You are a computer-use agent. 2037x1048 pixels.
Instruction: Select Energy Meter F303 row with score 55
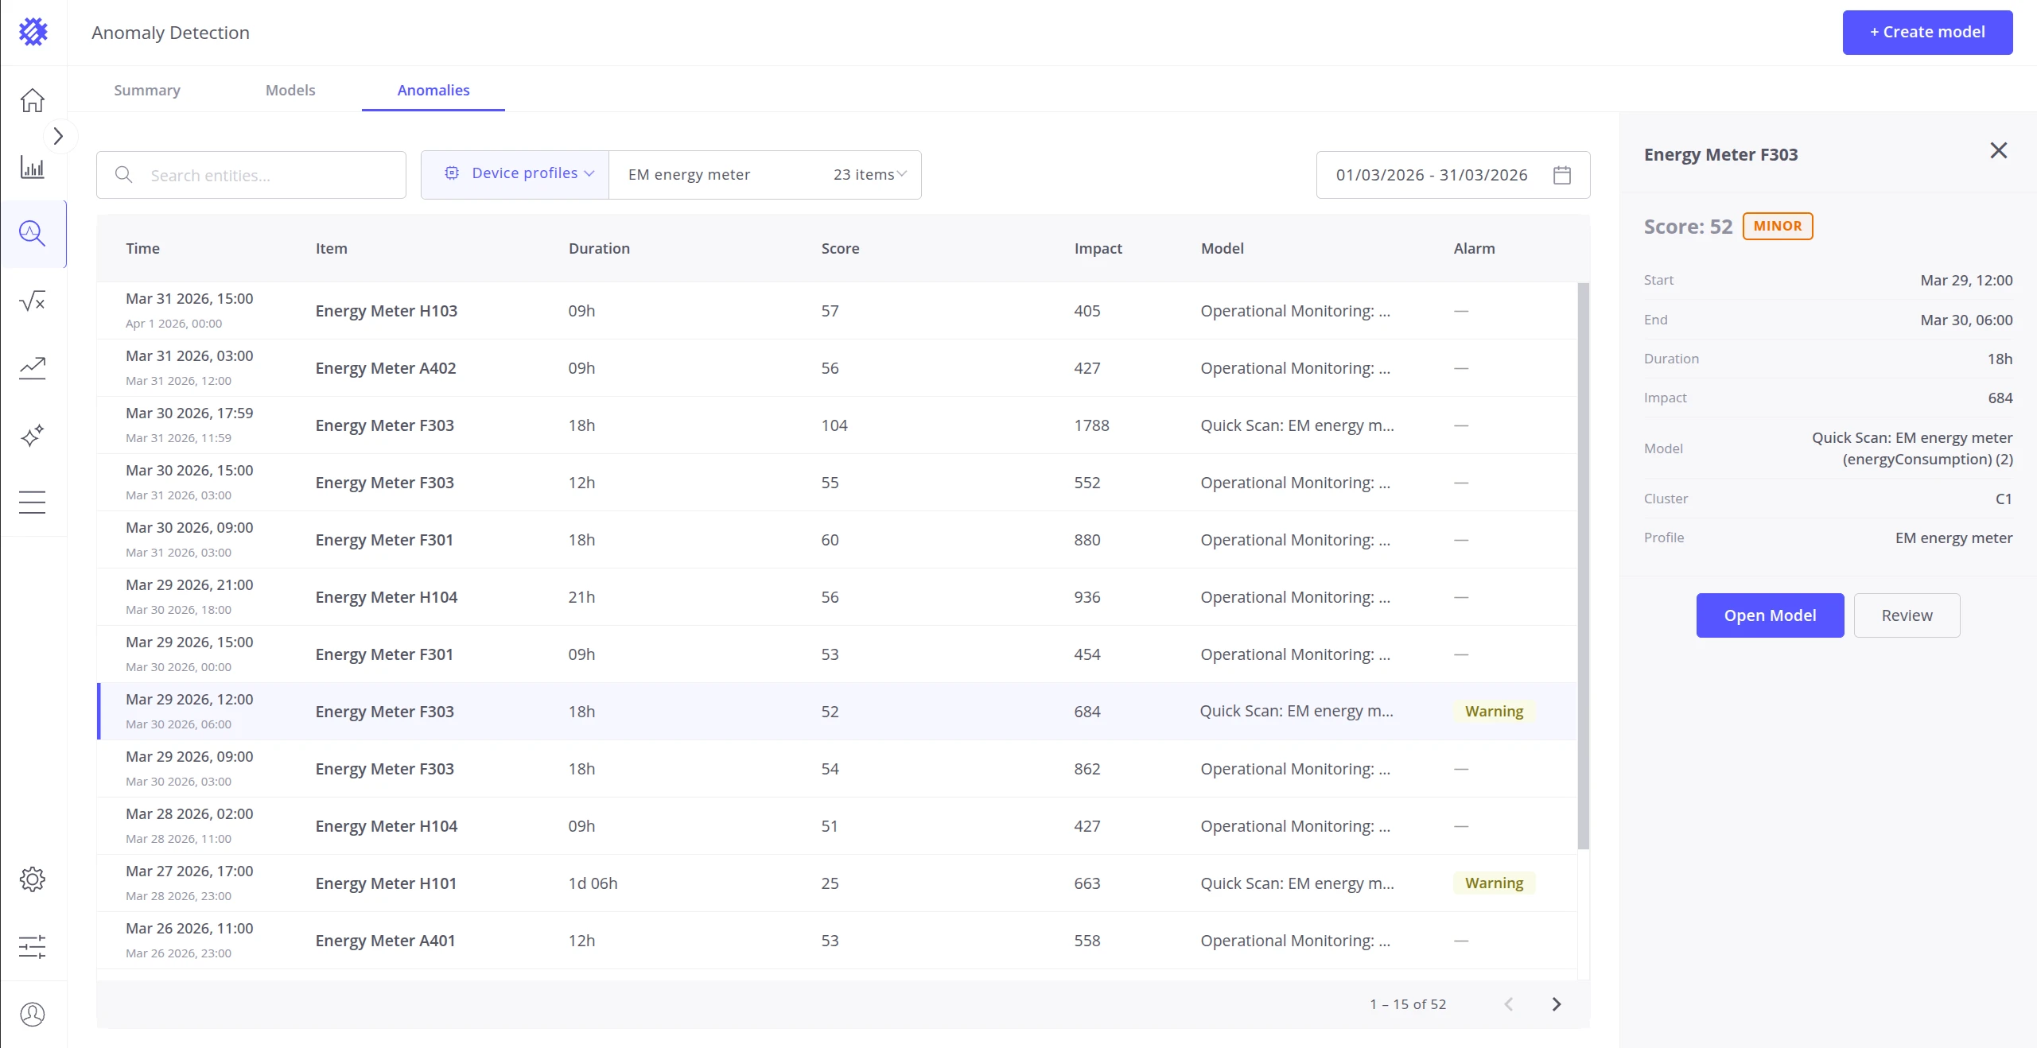837,483
